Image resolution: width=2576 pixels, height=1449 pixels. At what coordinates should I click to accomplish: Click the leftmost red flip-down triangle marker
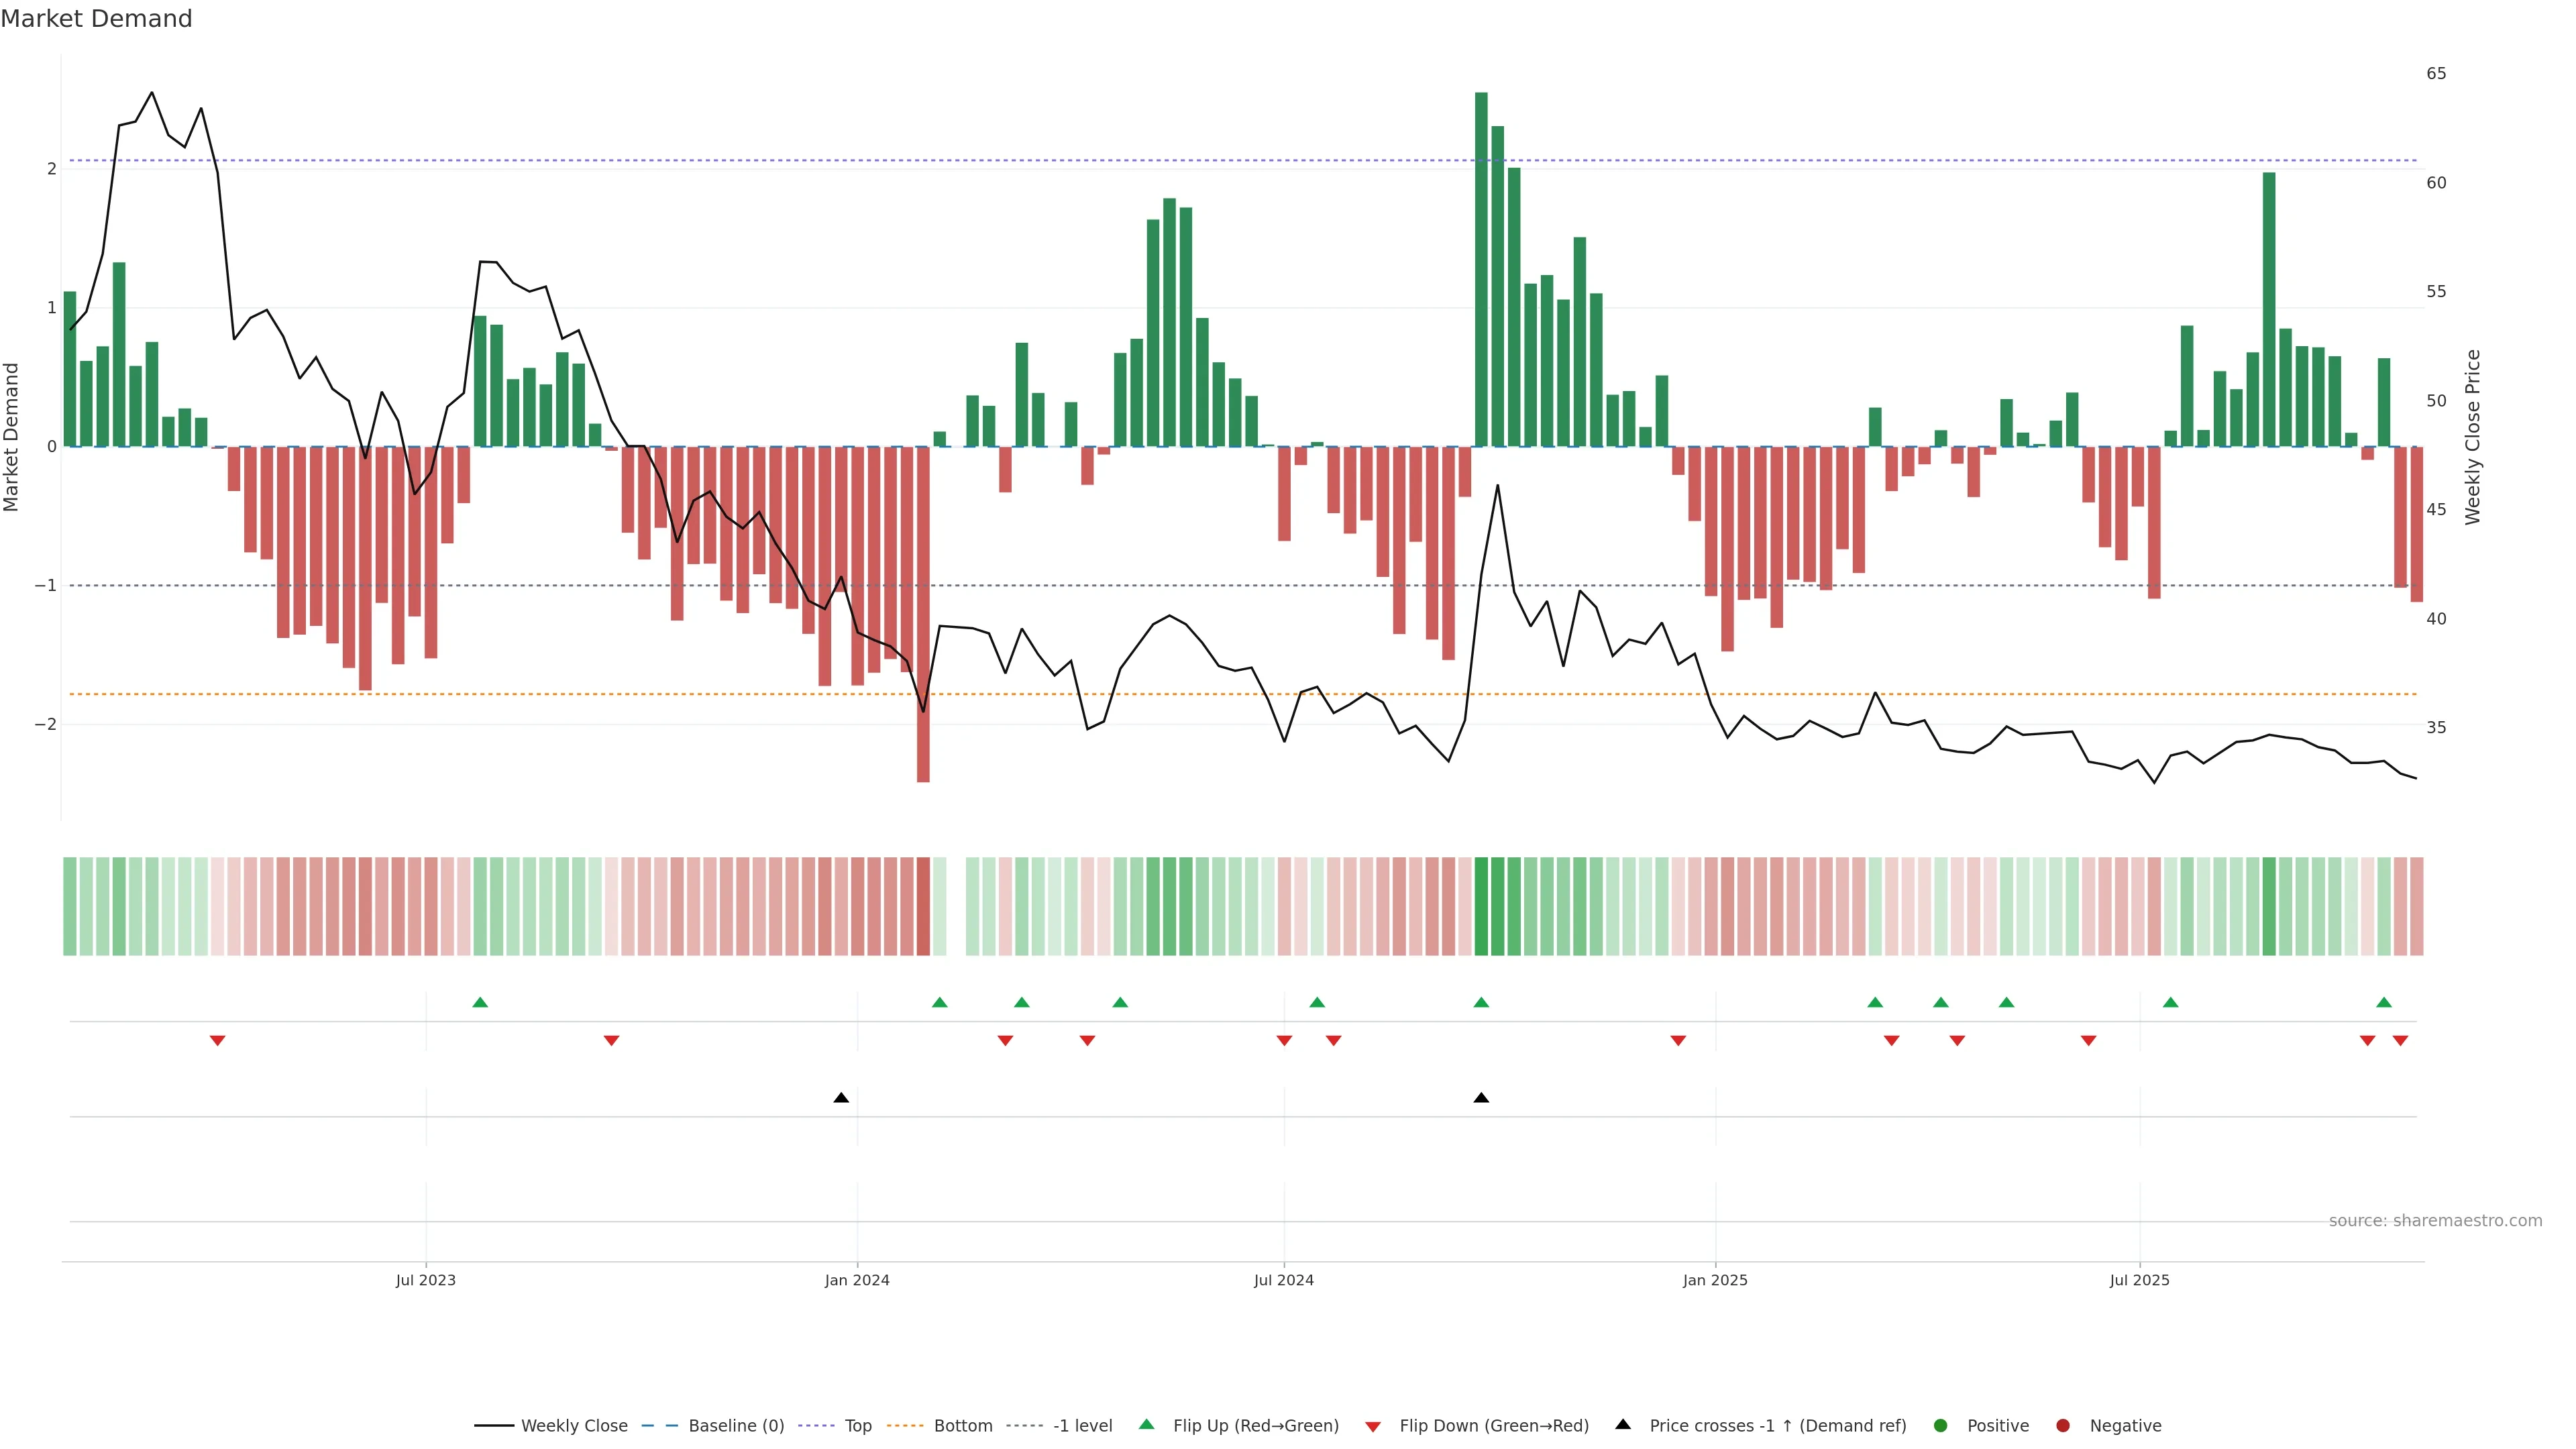[x=217, y=1041]
